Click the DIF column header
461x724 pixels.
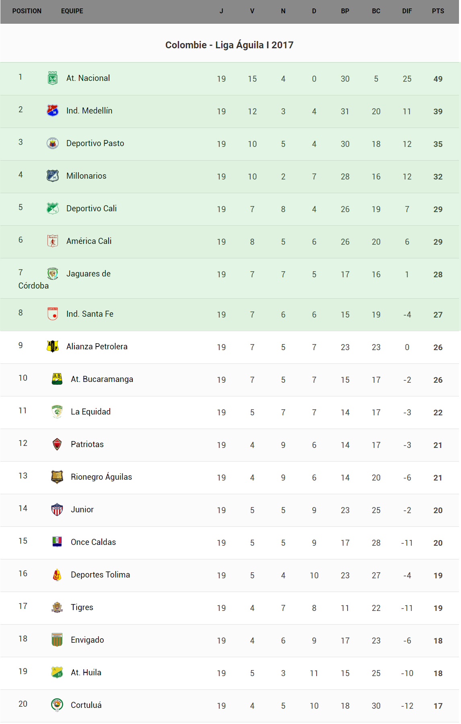pyautogui.click(x=407, y=11)
